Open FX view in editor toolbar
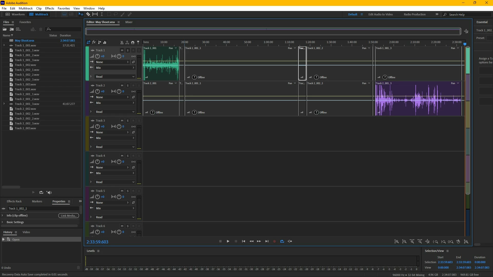 tap(94, 42)
